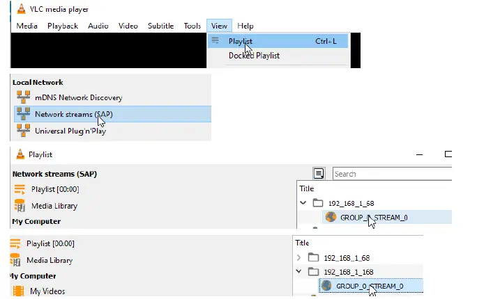Viewport: 477px width, 299px height.
Task: Click folder icon of expanded 192_168_1_68
Action: click(x=318, y=202)
